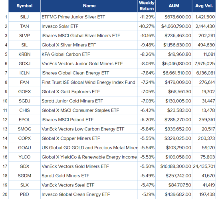Click iShares MSCI Poland ETF name

pyautogui.click(x=67, y=120)
